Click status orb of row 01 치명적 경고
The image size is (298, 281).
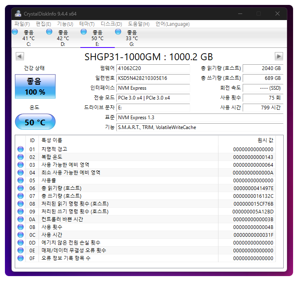[x=20, y=149]
